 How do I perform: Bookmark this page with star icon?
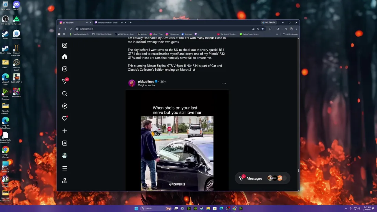coord(262,29)
